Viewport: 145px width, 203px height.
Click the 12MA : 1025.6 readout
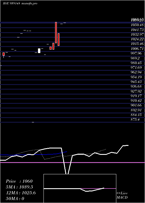(x=21, y=193)
